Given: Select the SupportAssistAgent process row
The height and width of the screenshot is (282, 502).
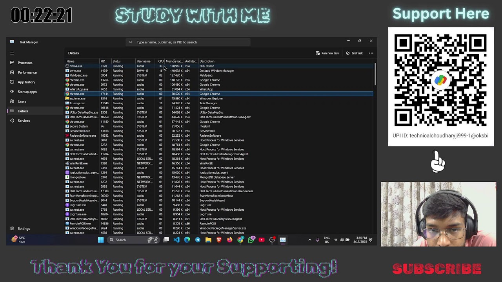Looking at the screenshot, I should (219, 200).
